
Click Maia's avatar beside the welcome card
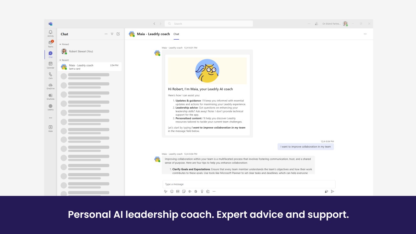tap(157, 53)
